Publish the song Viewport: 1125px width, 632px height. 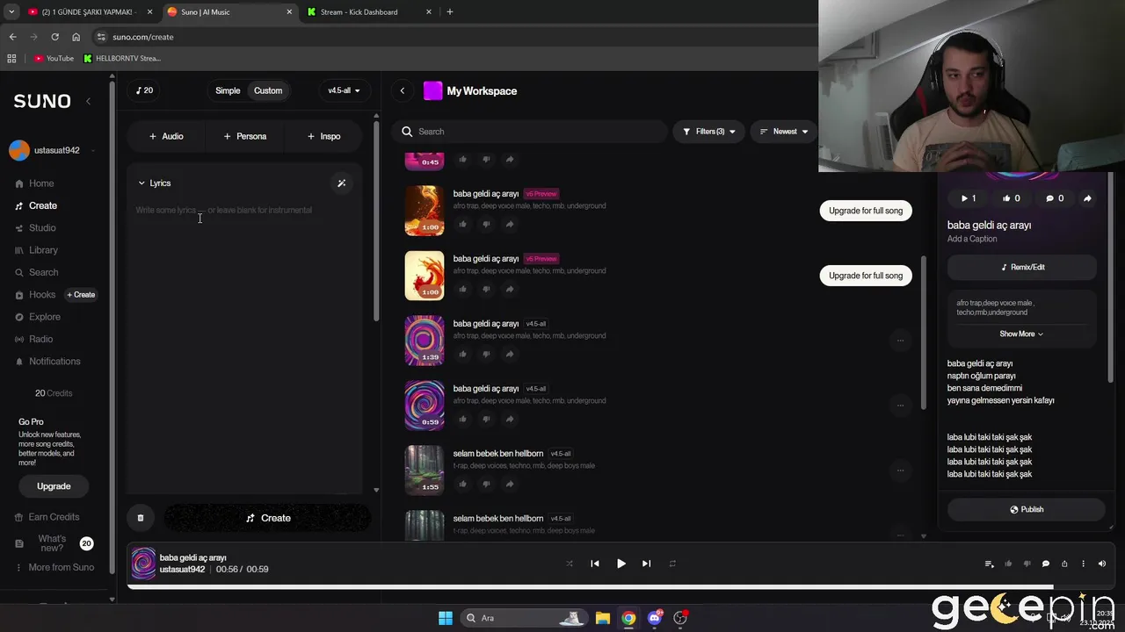tap(1026, 509)
